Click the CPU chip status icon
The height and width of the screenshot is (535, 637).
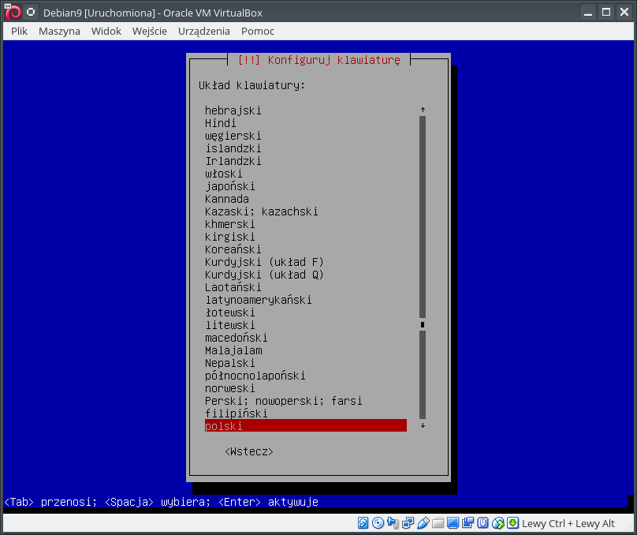[x=482, y=523]
